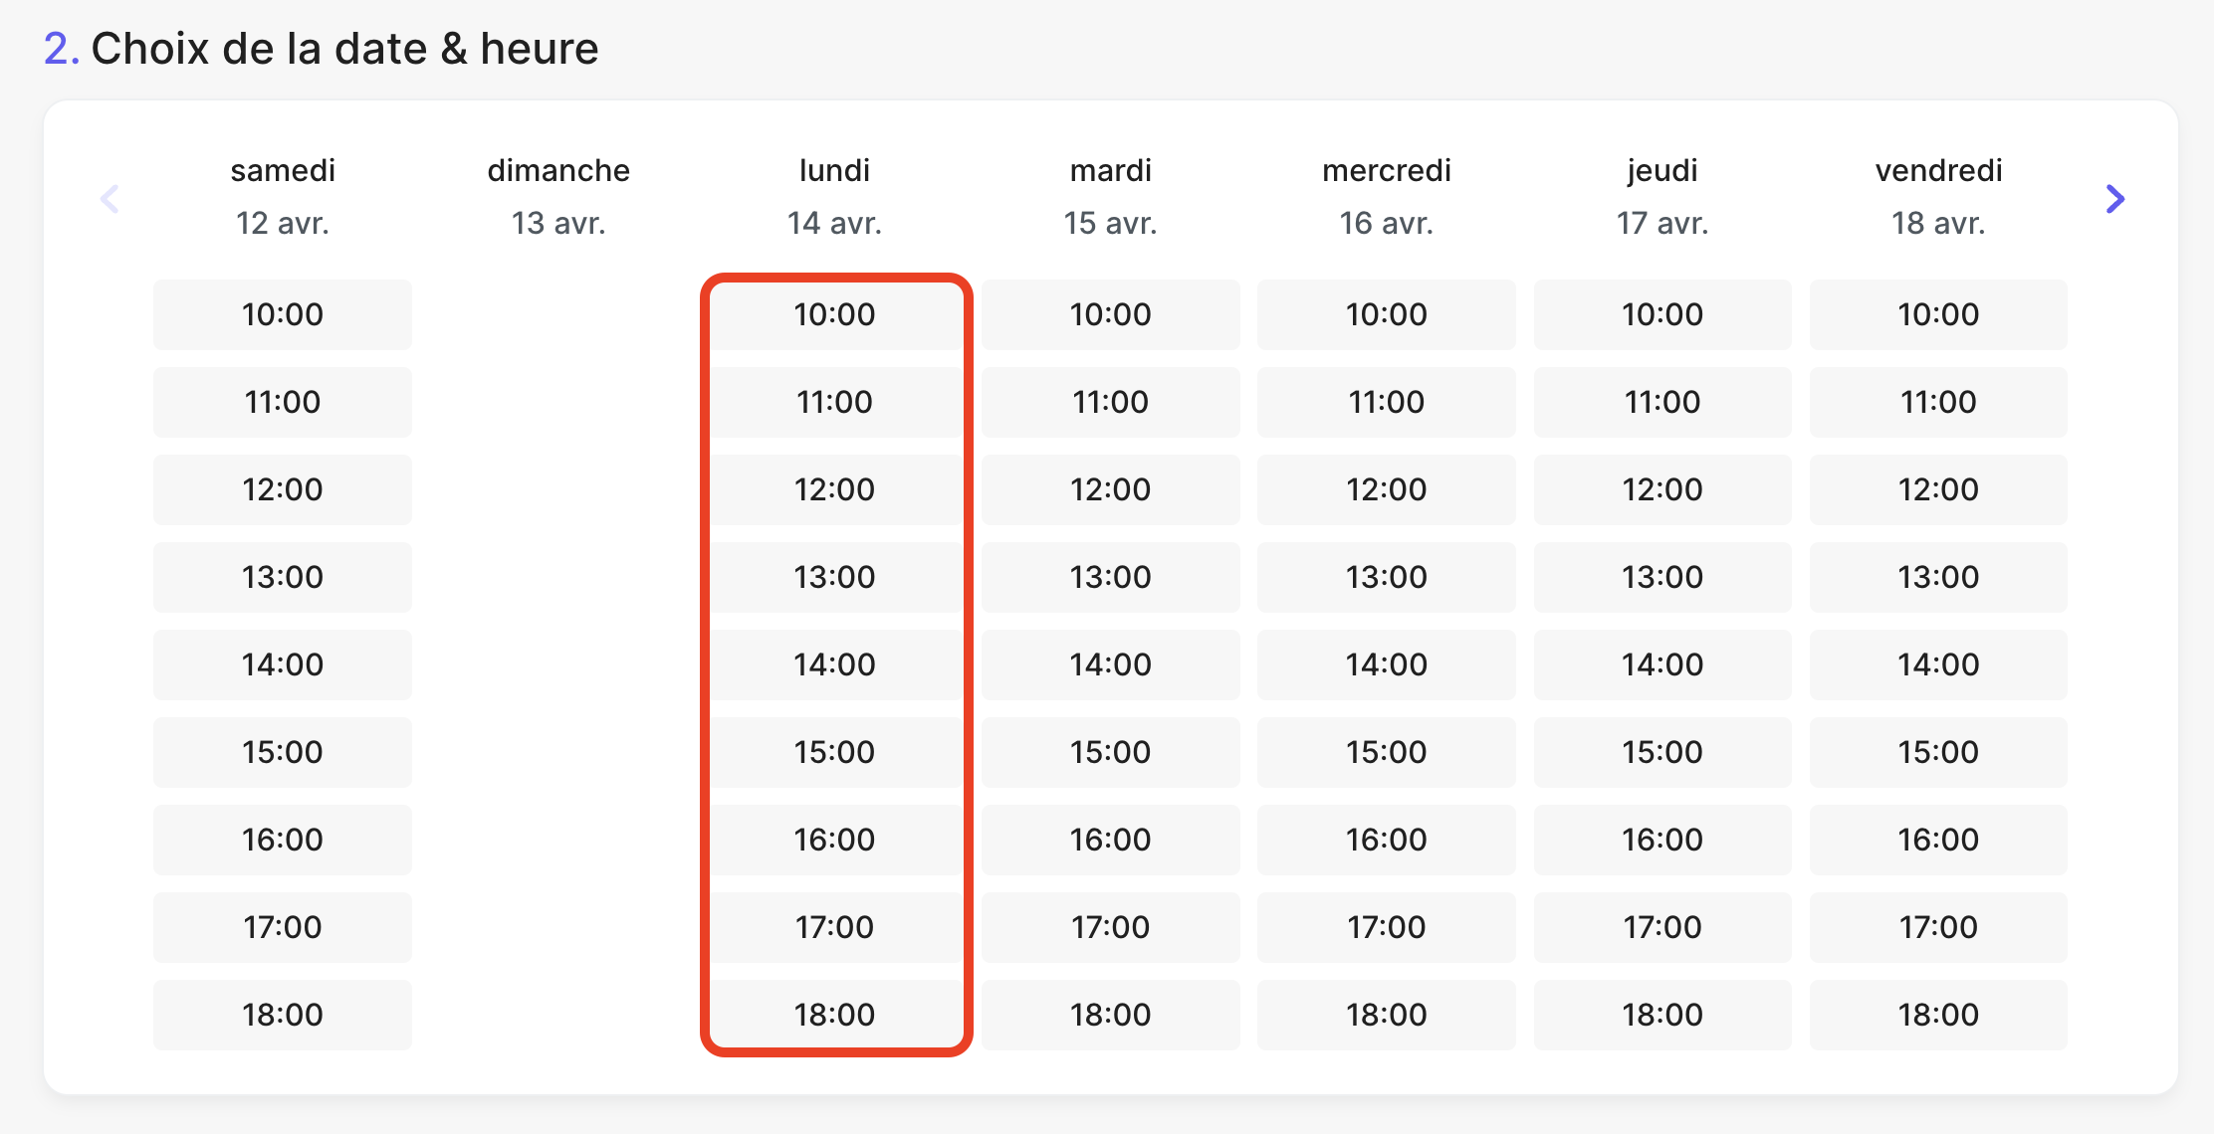Choose 15:00 on mardi 15 avr.

(x=1110, y=752)
